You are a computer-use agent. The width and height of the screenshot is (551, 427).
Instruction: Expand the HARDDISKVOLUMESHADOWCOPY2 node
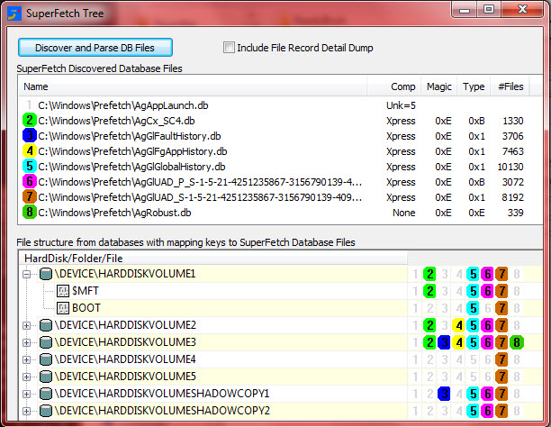tap(26, 411)
